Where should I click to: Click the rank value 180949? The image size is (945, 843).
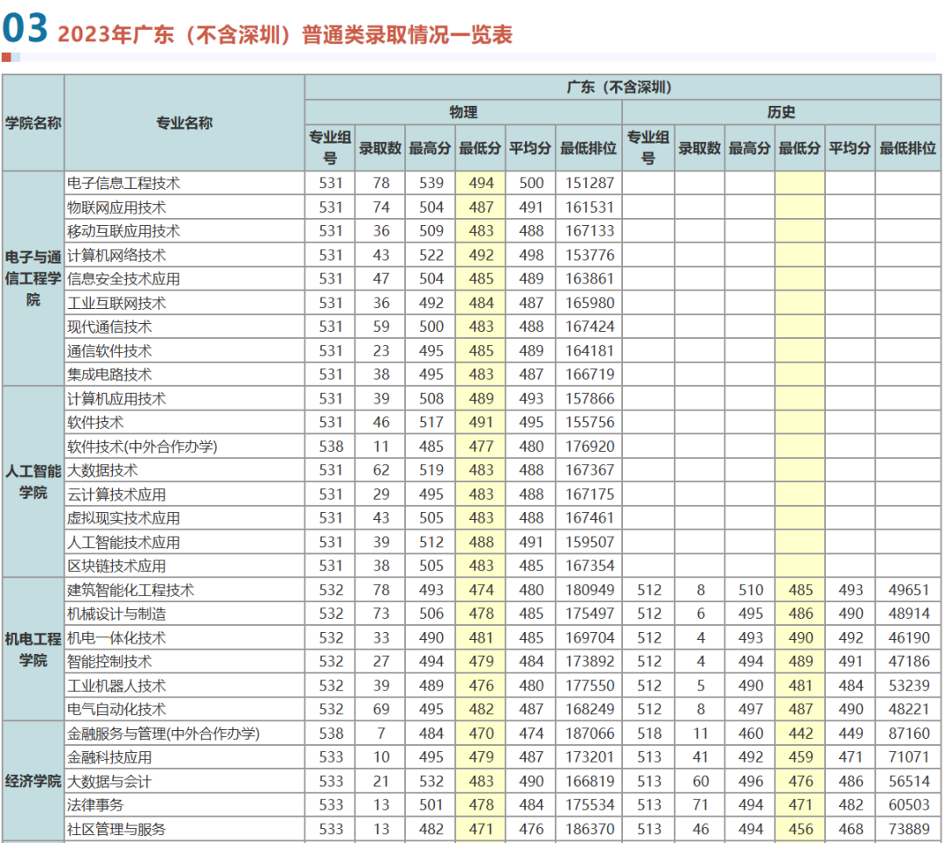click(590, 590)
